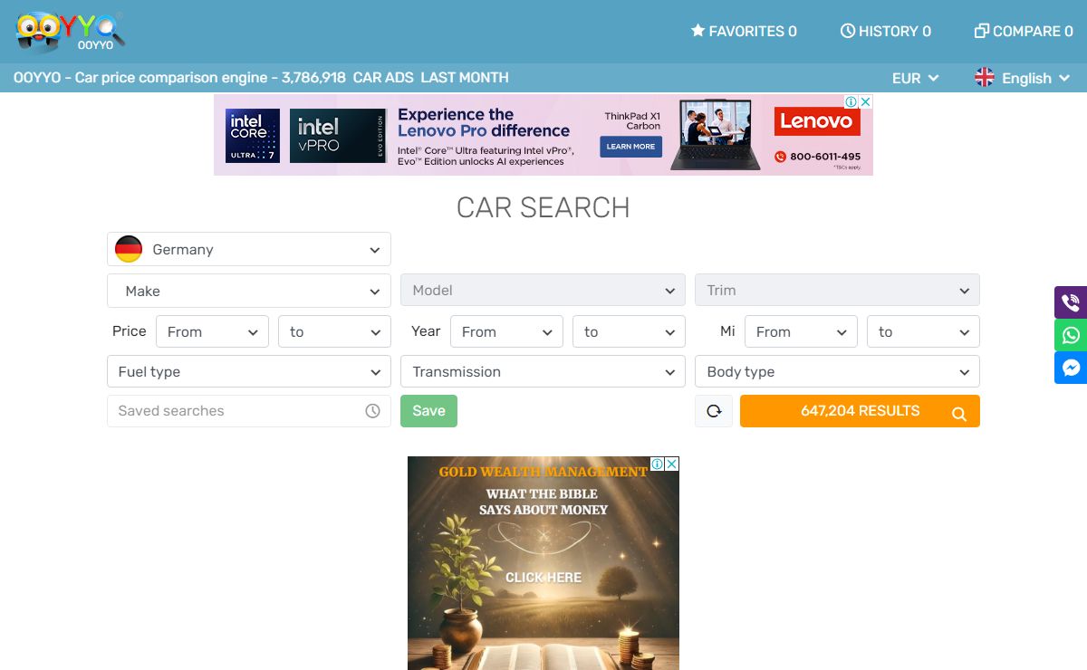The width and height of the screenshot is (1087, 670).
Task: Open the Transmission dropdown
Action: click(543, 372)
